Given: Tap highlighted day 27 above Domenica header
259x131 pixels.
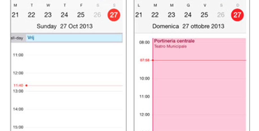Looking at the screenshot, I should tap(237, 15).
